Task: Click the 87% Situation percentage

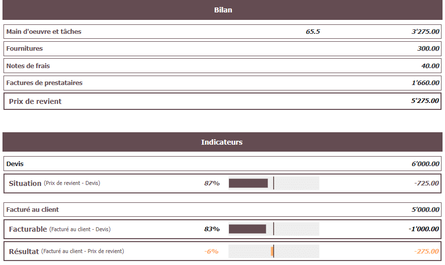Action: point(212,183)
